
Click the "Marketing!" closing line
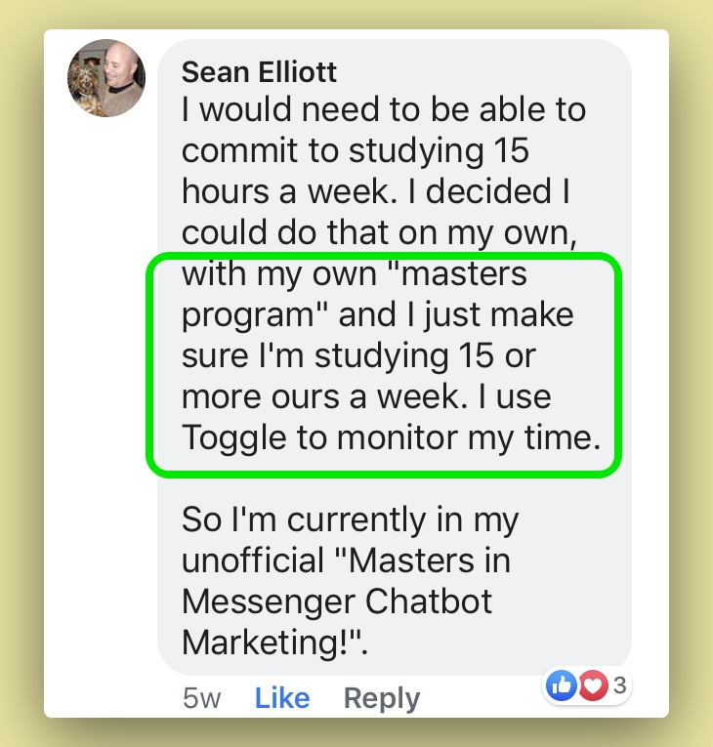[274, 643]
